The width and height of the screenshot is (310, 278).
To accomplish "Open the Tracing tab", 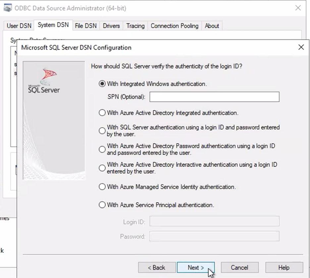I will click(x=135, y=26).
